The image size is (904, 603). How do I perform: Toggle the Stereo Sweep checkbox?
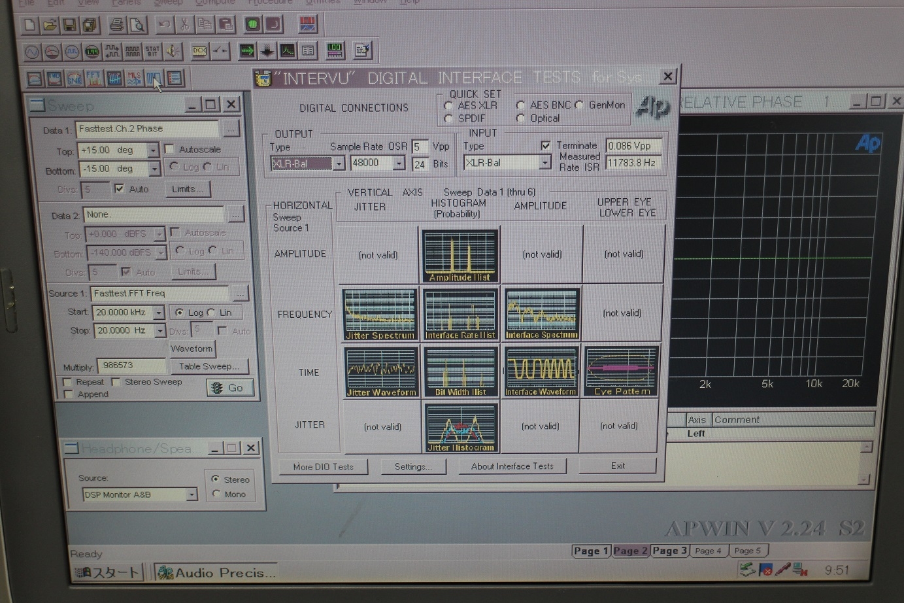coord(116,382)
